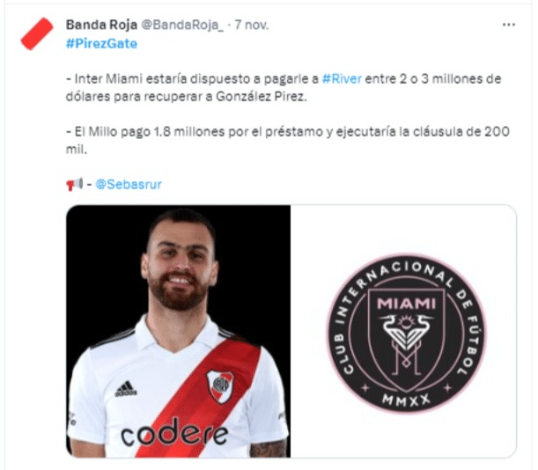This screenshot has width=538, height=470.
Task: Click the line about El Millo's 1.8 millones
Action: pos(288,140)
